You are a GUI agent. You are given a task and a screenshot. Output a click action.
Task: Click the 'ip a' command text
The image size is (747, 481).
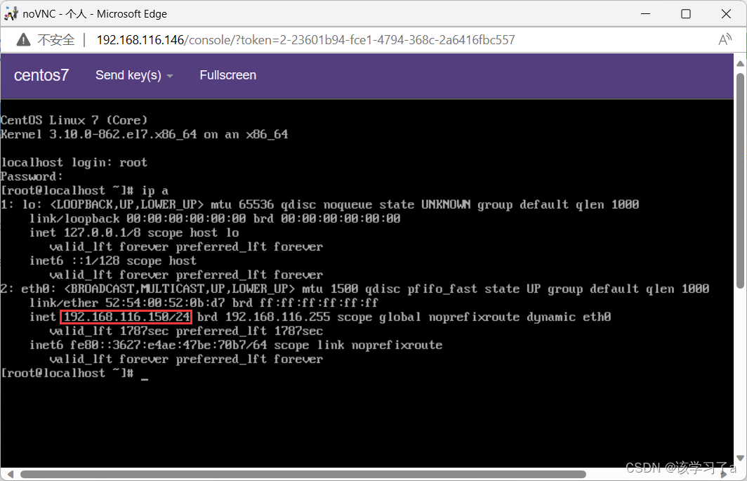coord(155,191)
